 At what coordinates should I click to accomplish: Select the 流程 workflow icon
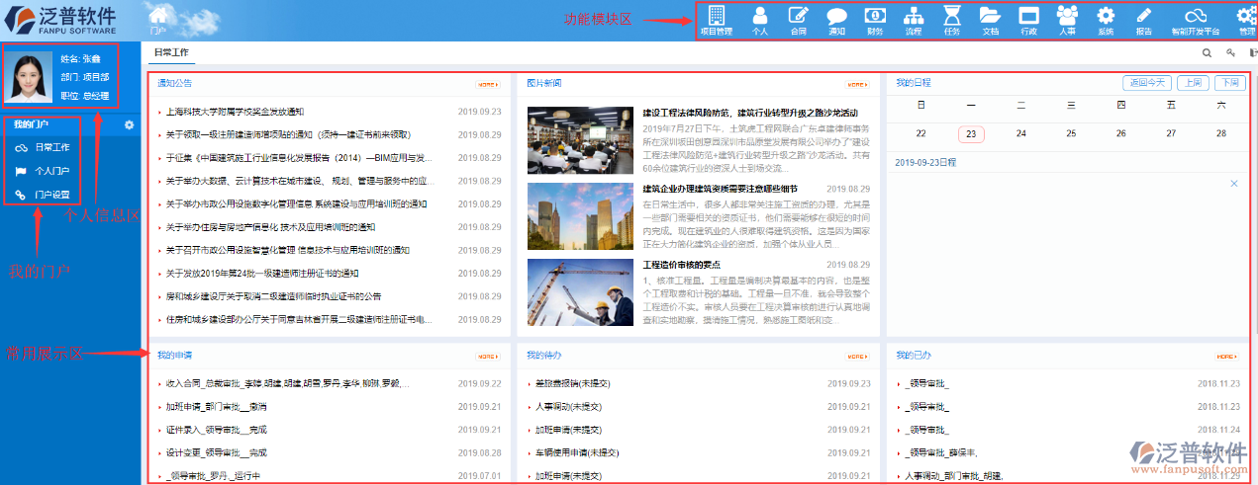click(913, 21)
